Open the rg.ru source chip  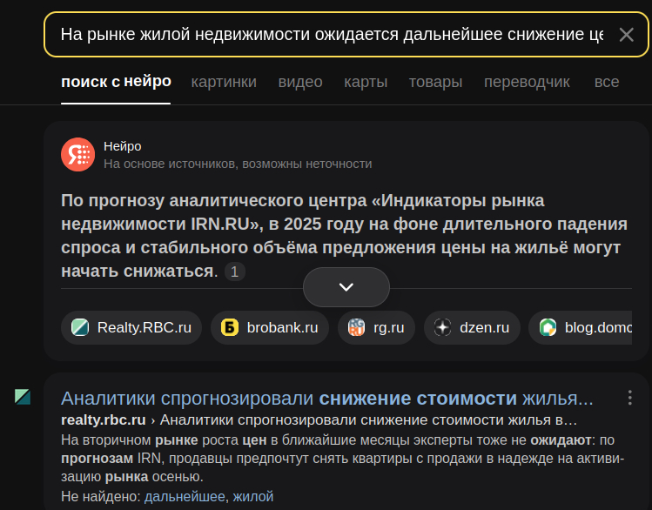(x=376, y=327)
